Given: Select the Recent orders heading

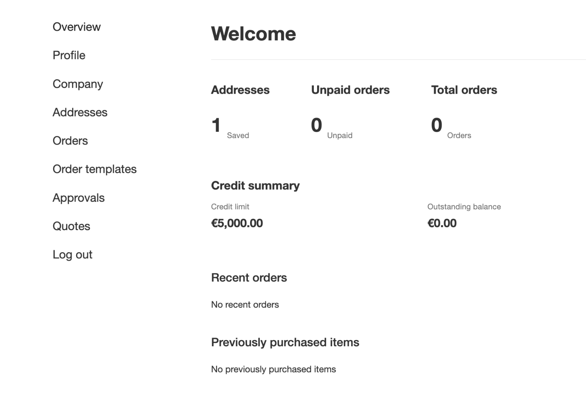Looking at the screenshot, I should [x=249, y=278].
